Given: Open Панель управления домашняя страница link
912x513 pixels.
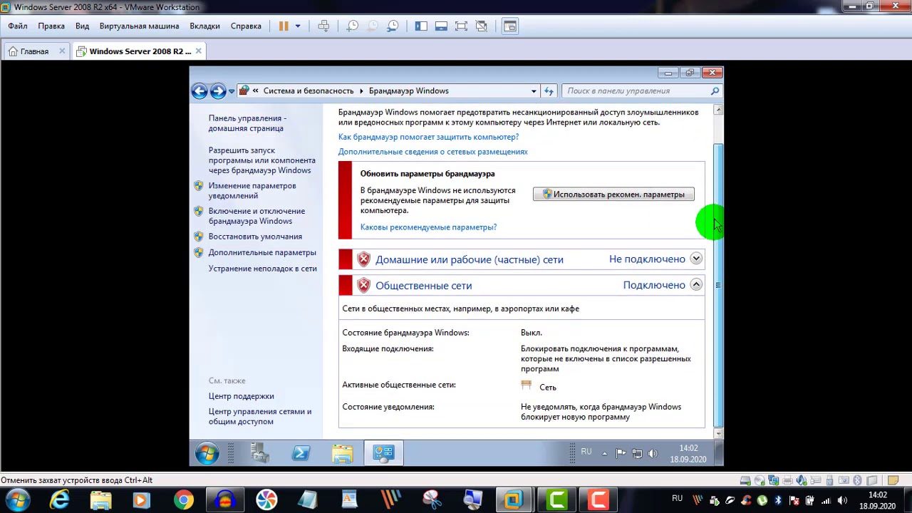Looking at the screenshot, I should click(x=246, y=123).
